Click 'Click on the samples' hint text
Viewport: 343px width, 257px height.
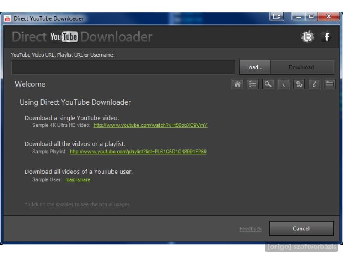(78, 205)
